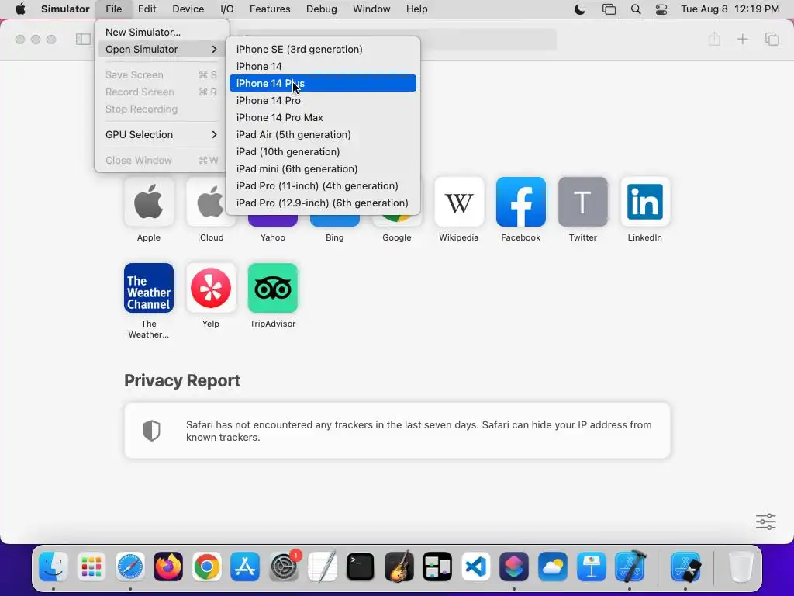Open the Twitter favorite tile
The image size is (794, 596).
(583, 202)
